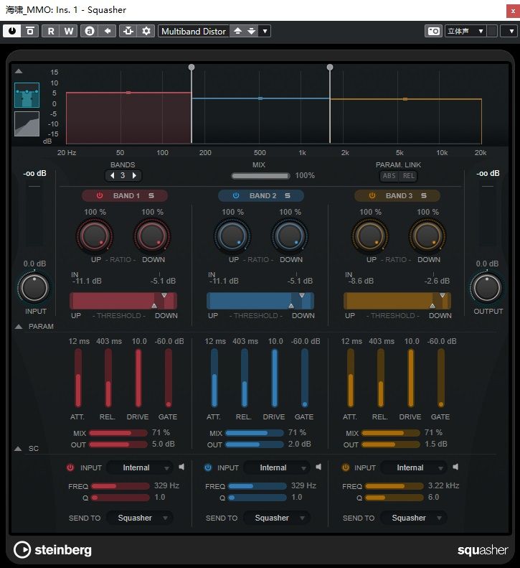This screenshot has width=520, height=568.
Task: Open plugin settings gear
Action: point(146,31)
